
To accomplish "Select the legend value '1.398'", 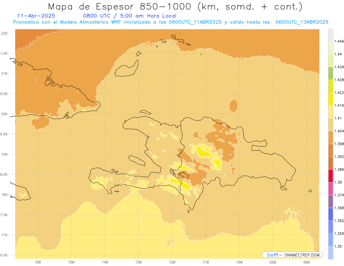I will coord(339,144).
